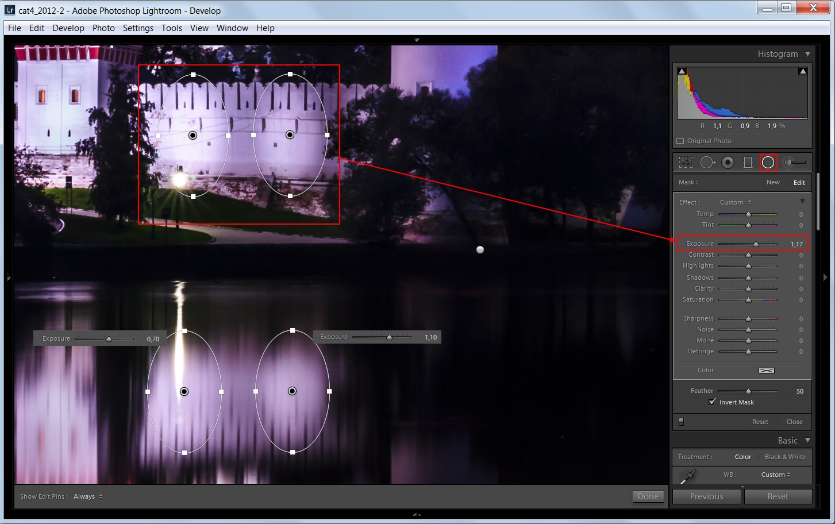The height and width of the screenshot is (524, 835).
Task: Switch Mask mode to New
Action: click(773, 182)
